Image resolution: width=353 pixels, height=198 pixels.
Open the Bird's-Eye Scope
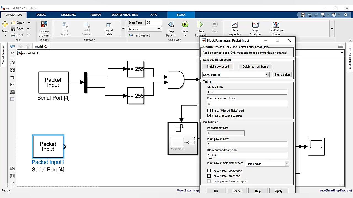coord(276,29)
